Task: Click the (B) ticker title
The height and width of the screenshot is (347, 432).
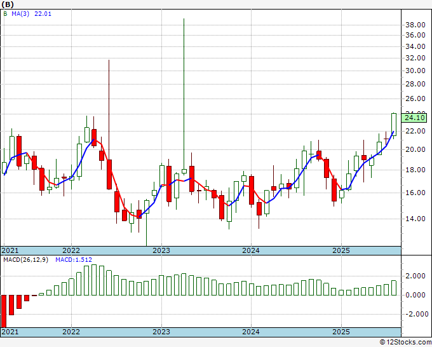Action: tap(8, 4)
